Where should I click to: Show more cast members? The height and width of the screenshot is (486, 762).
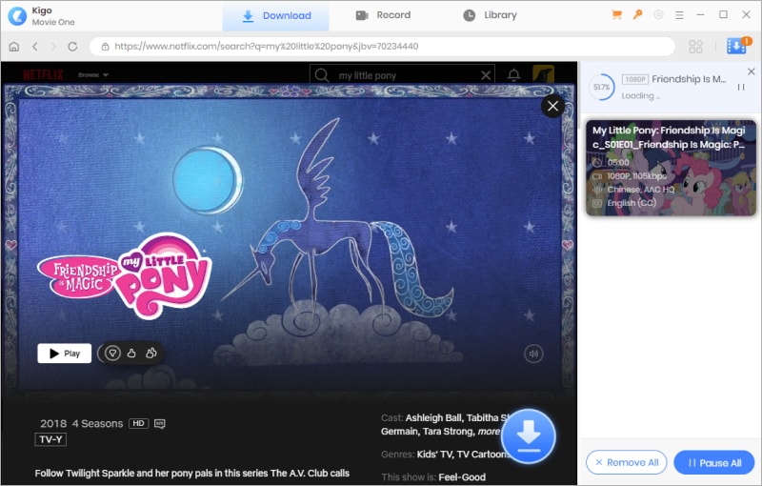(x=489, y=432)
